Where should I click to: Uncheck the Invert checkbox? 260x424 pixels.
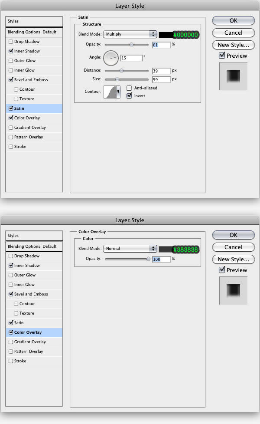click(129, 96)
